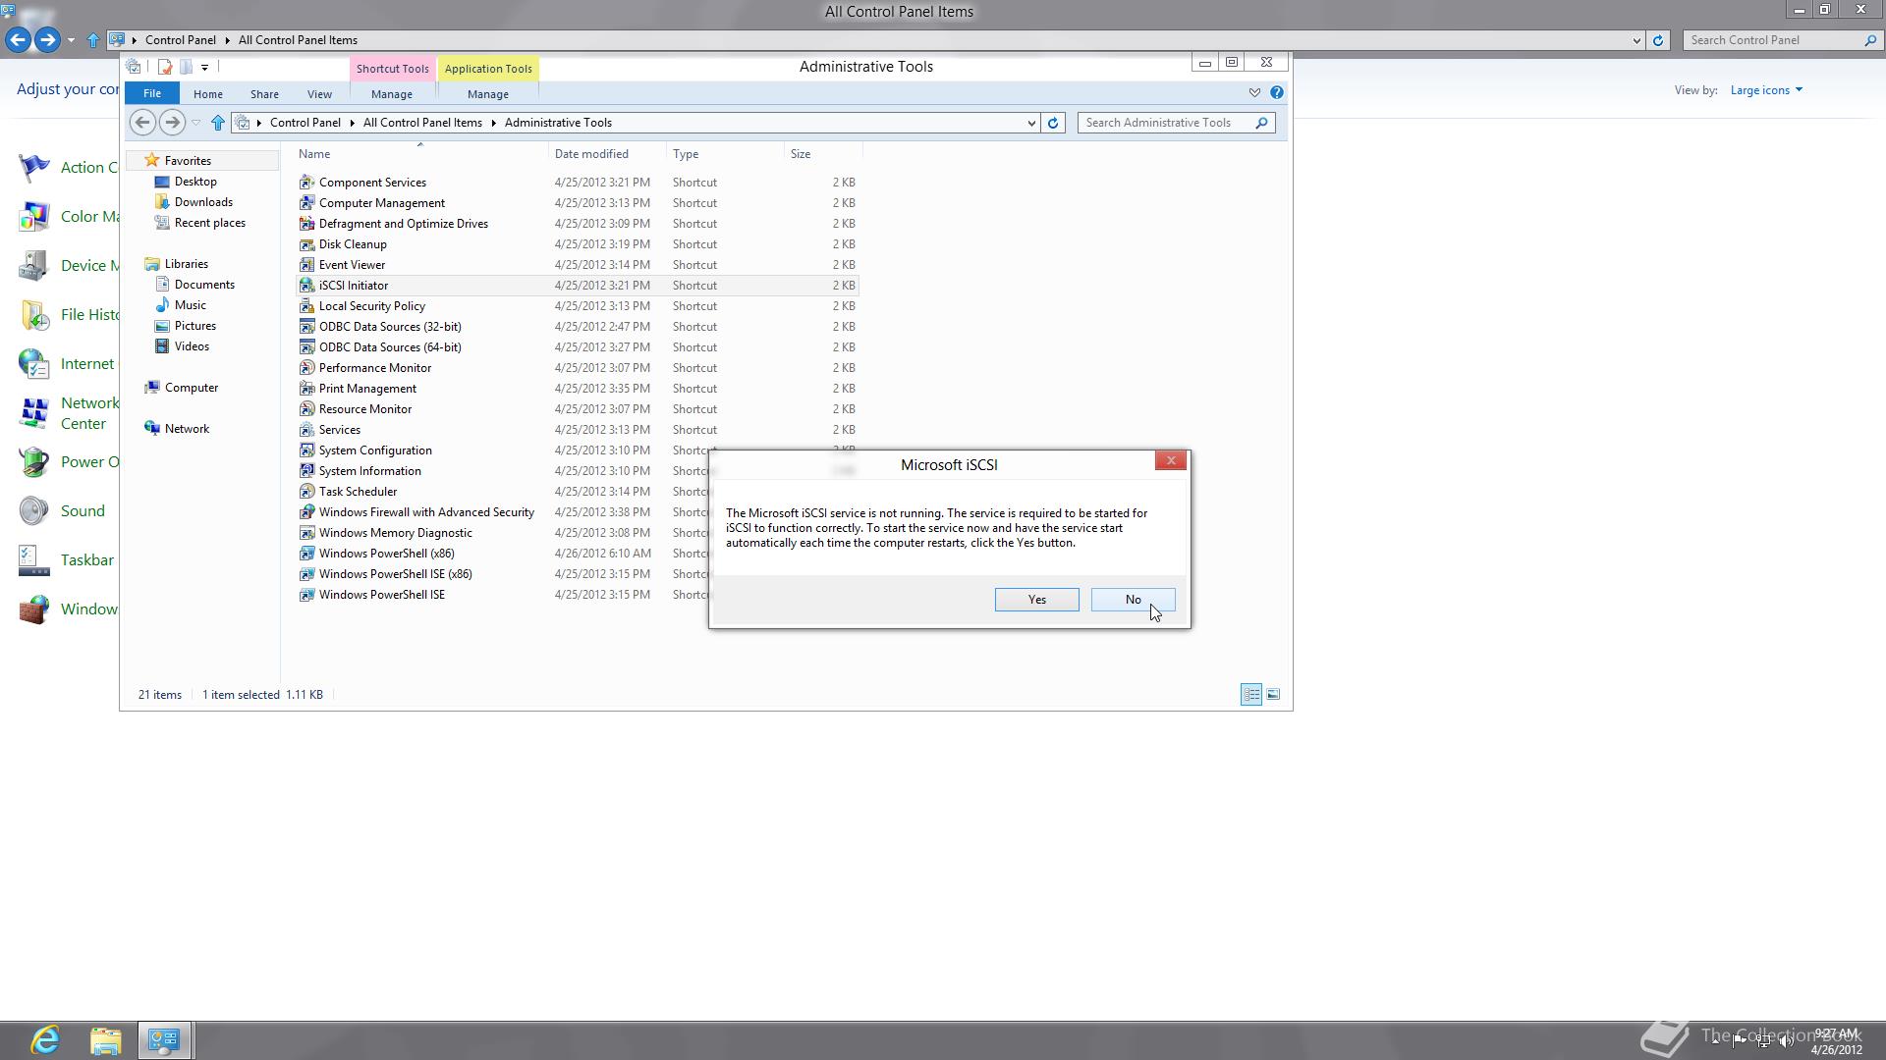This screenshot has width=1886, height=1060.
Task: Expand All Control Panel Items breadcrumb arrow
Action: 493,123
